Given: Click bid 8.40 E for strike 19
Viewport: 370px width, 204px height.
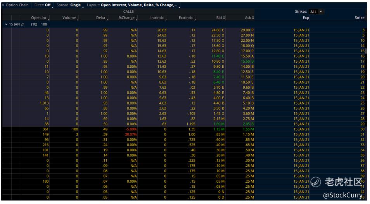Looking at the screenshot, I should (219, 72).
